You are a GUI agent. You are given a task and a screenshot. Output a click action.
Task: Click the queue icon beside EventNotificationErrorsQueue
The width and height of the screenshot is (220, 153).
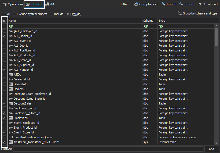click(x=11, y=137)
